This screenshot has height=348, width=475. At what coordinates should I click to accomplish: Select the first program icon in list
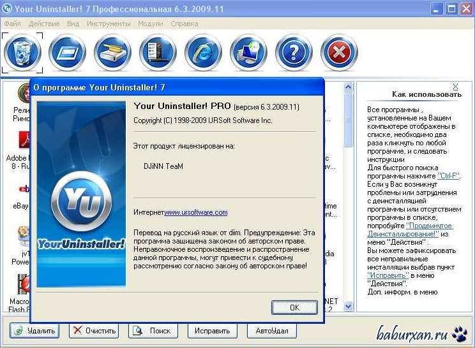coord(24,93)
